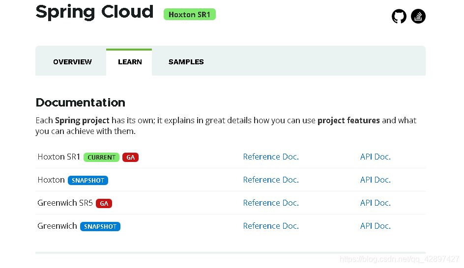Open Reference Doc. for Greenwich snapshot
464x268 pixels.
point(271,226)
